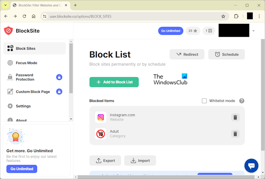Delete instagram.com from the blocked items
This screenshot has width=265, height=179.
coord(235,117)
